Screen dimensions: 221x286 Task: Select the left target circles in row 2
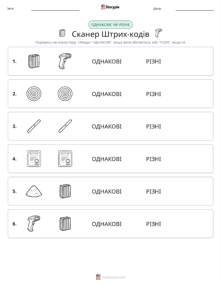(x=34, y=94)
